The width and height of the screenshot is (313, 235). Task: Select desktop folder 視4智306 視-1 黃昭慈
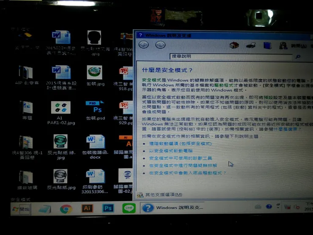point(27,147)
